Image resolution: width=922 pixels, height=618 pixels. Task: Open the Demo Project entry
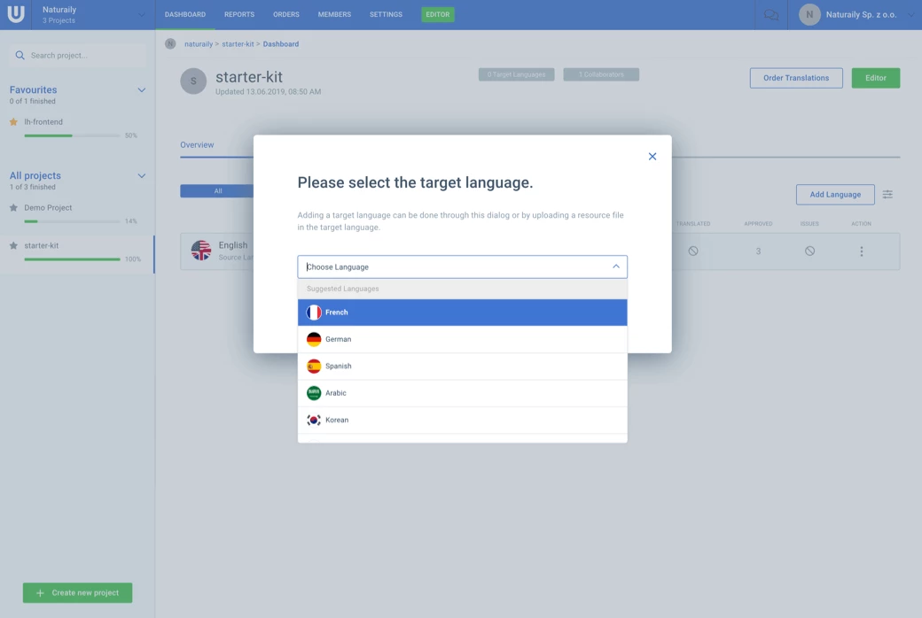click(x=48, y=207)
